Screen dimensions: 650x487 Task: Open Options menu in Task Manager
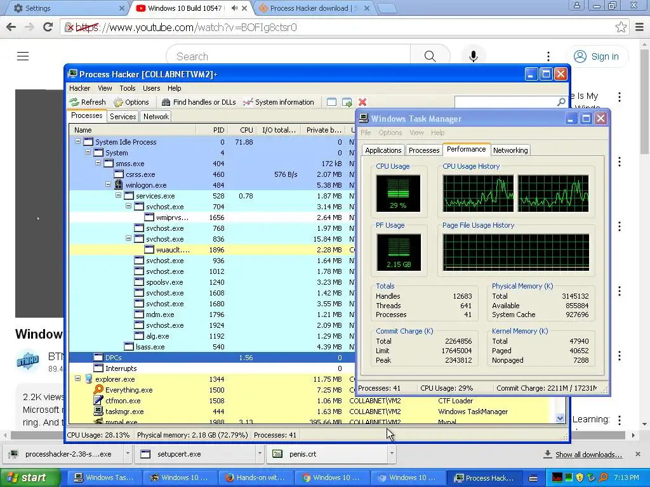(390, 133)
